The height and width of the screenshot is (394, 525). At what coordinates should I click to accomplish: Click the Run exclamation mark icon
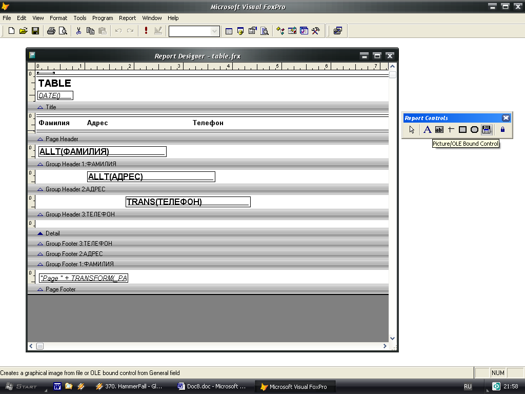(146, 31)
